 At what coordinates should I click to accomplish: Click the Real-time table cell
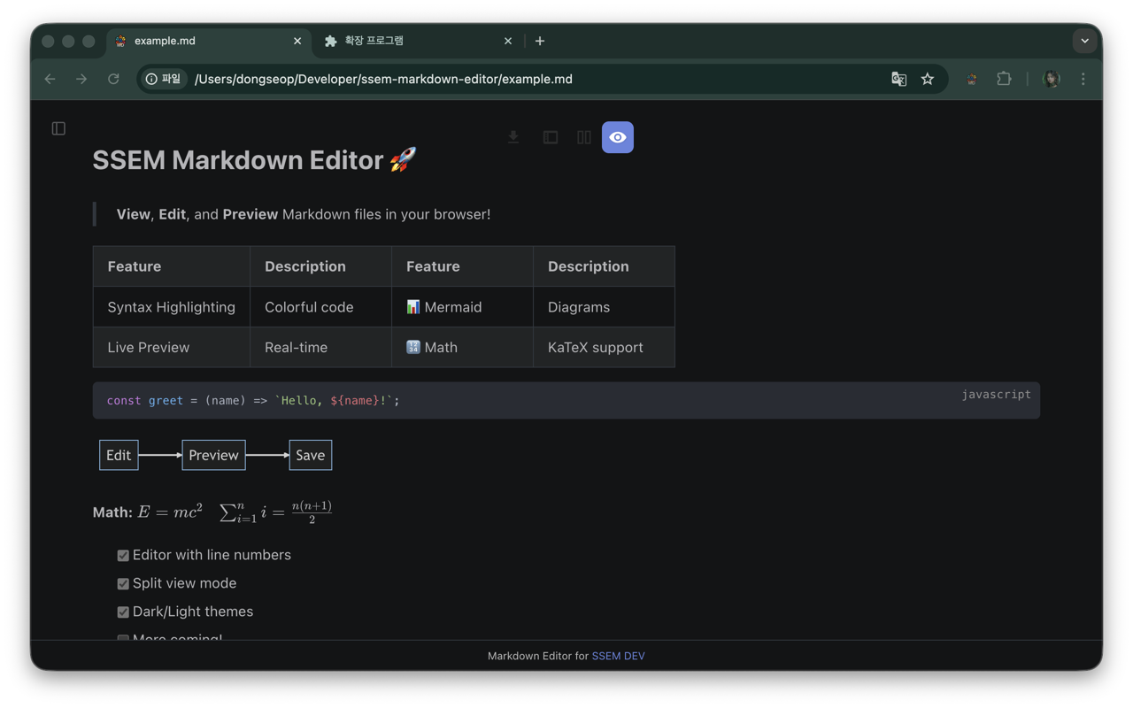(x=320, y=347)
